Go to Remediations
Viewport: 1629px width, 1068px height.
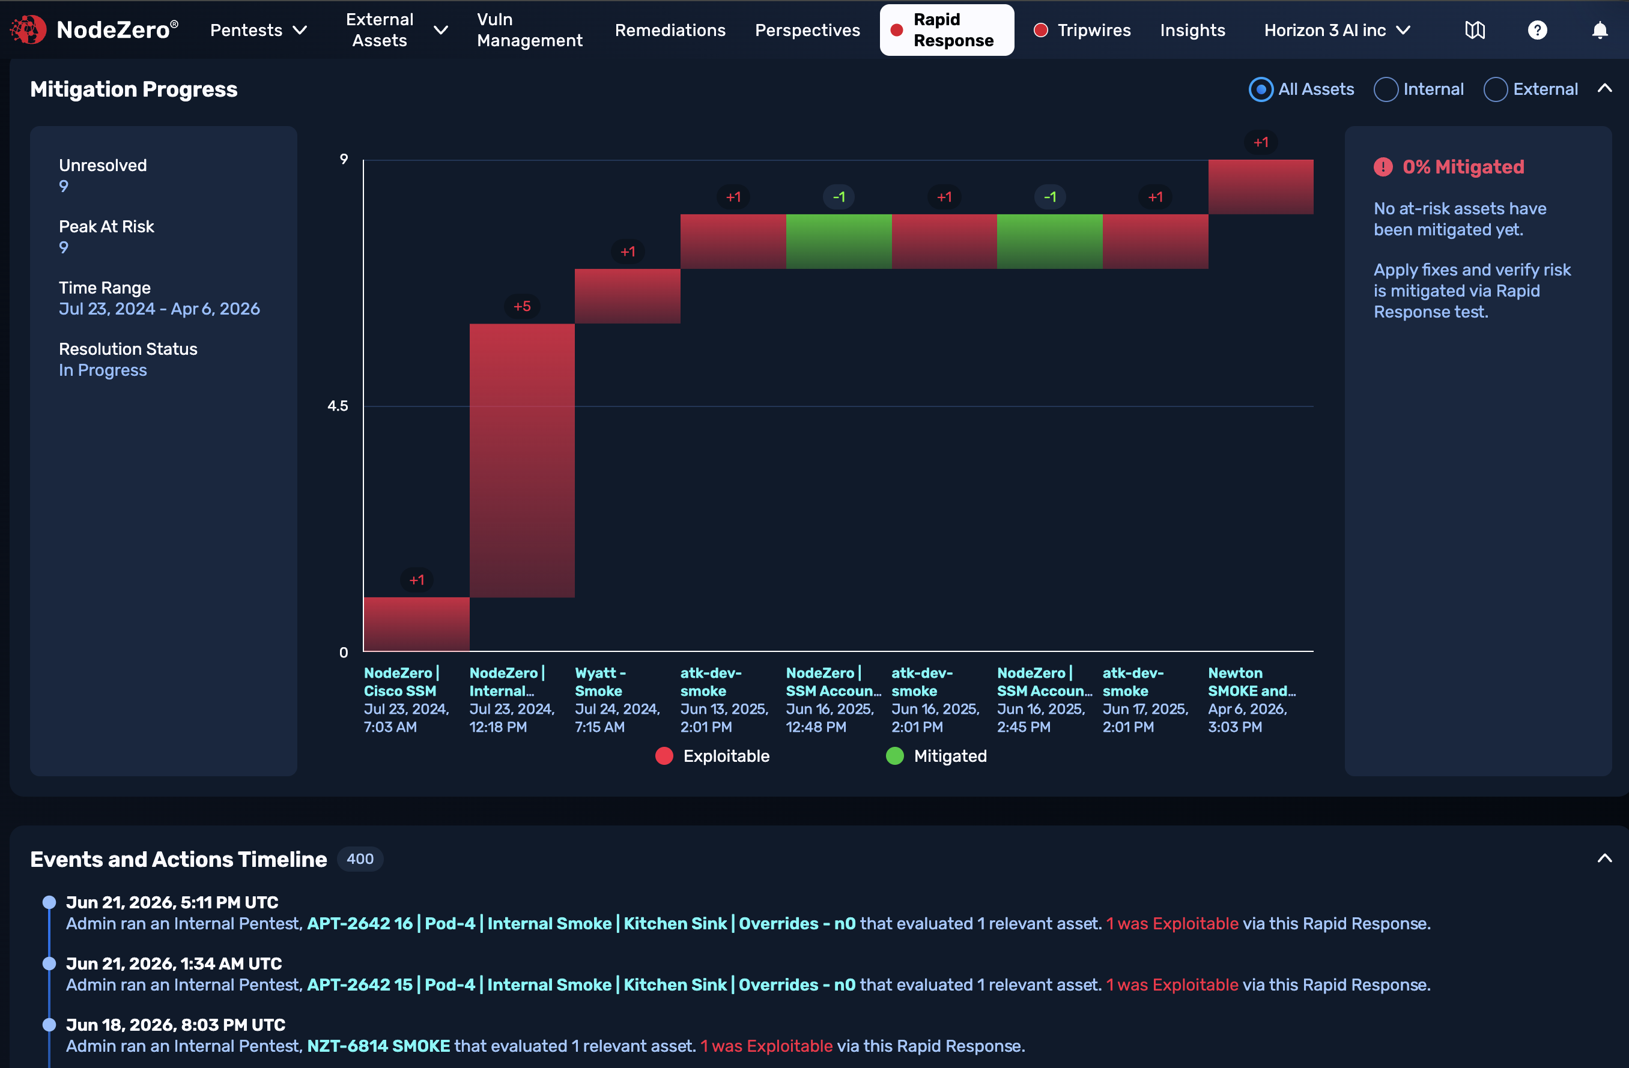point(669,30)
